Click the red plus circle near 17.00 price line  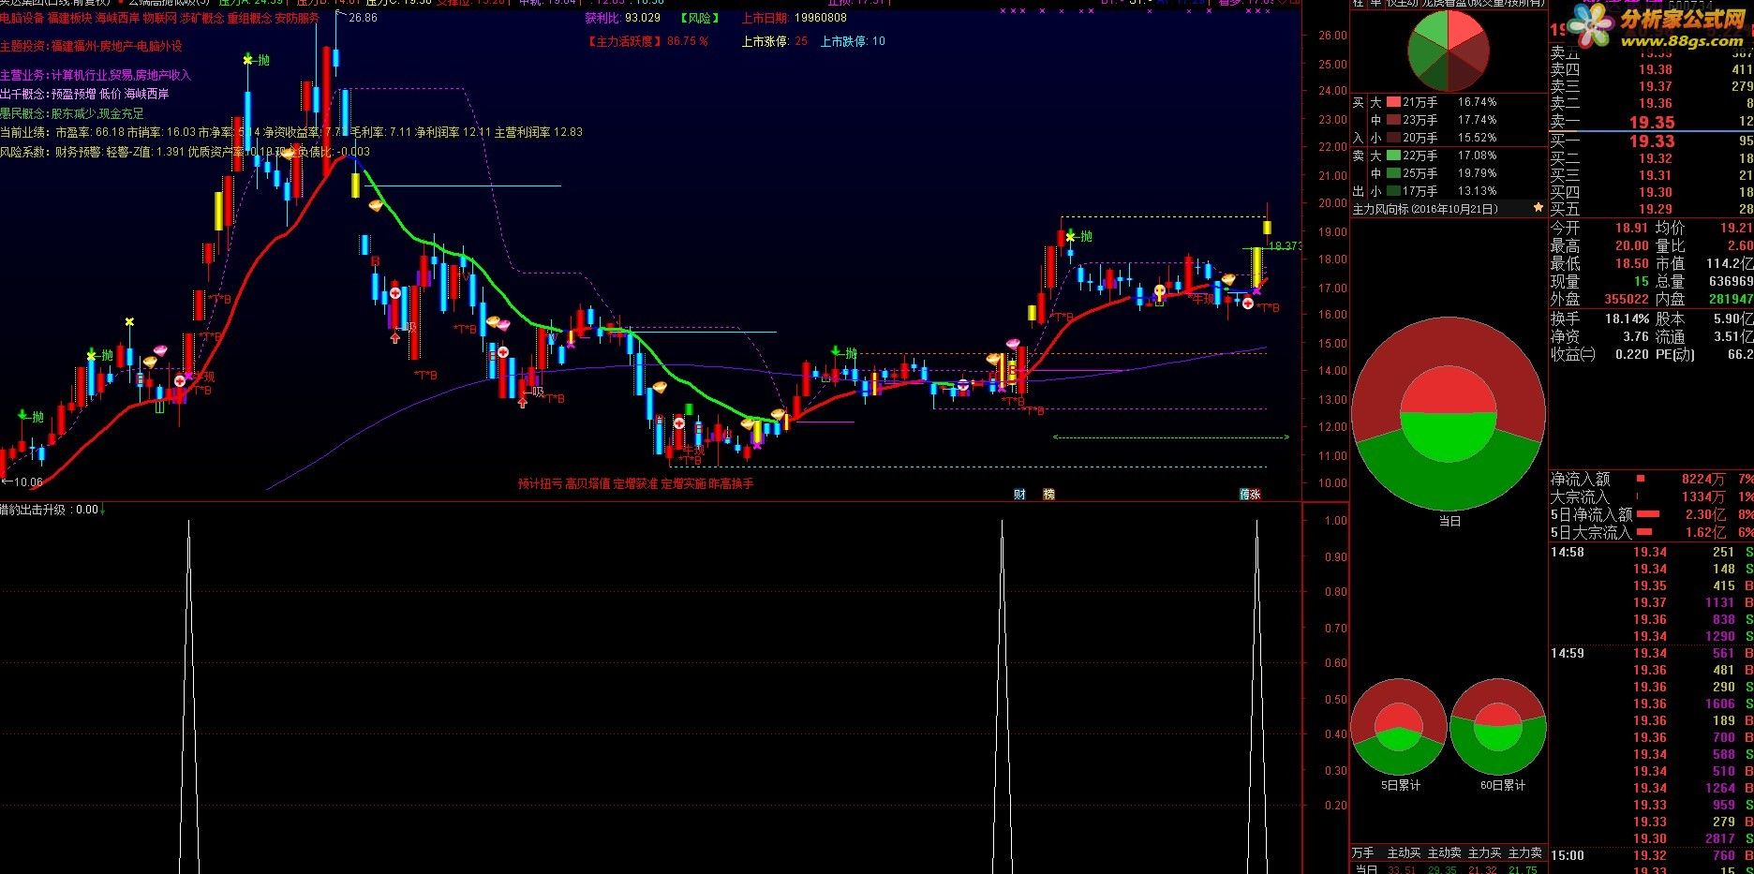[1248, 303]
